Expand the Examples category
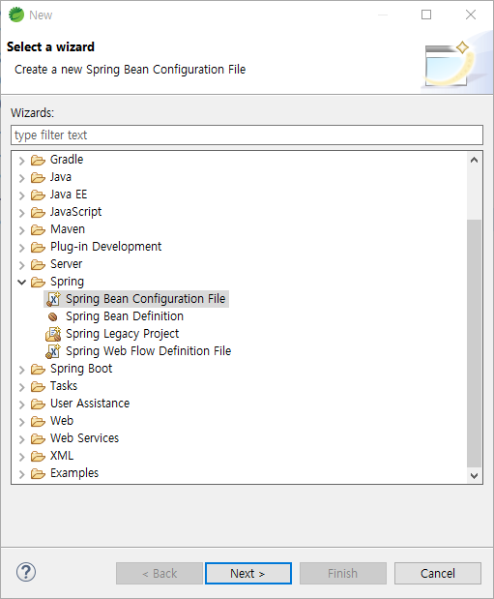The height and width of the screenshot is (599, 494). (x=22, y=474)
